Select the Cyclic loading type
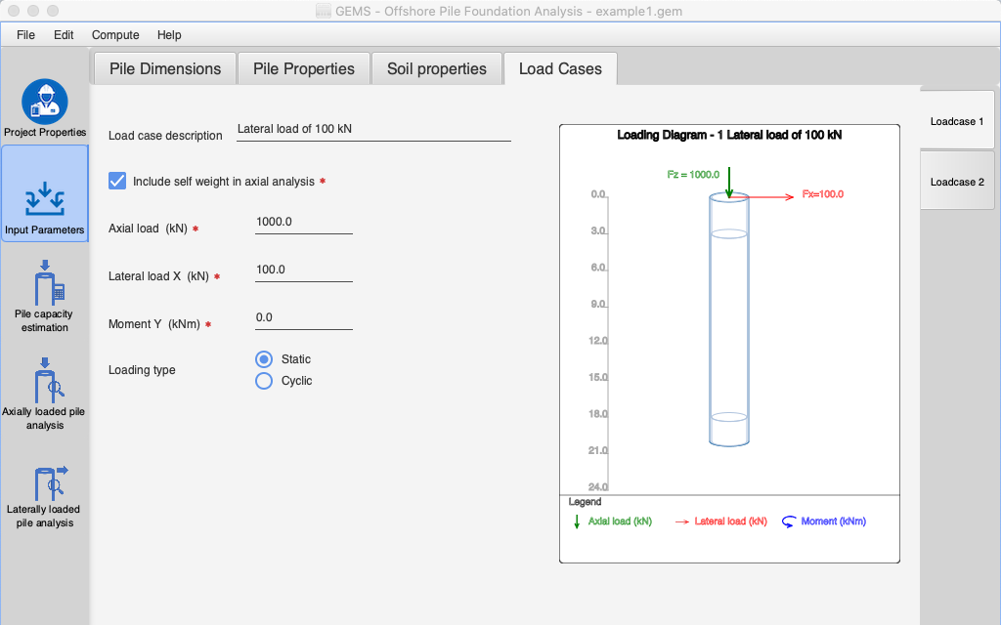Viewport: 1001px width, 625px height. (263, 381)
